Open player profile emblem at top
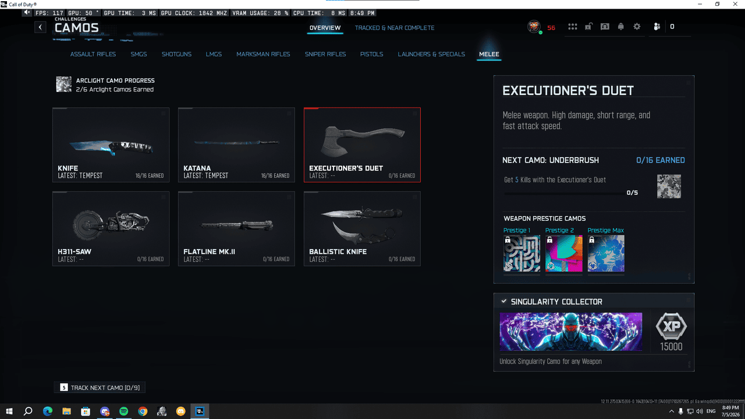 pyautogui.click(x=534, y=27)
